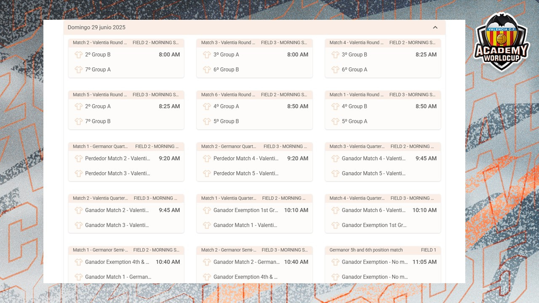The image size is (539, 303).
Task: Click the jersey icon beside 3º Group A
Action: click(207, 55)
